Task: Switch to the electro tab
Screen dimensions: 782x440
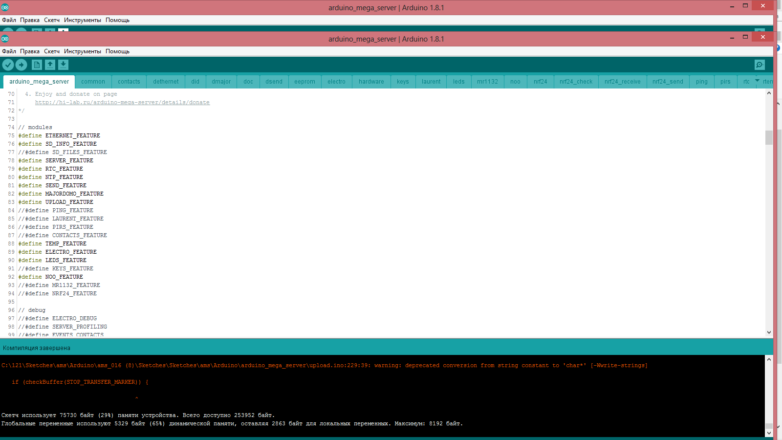Action: [x=336, y=82]
